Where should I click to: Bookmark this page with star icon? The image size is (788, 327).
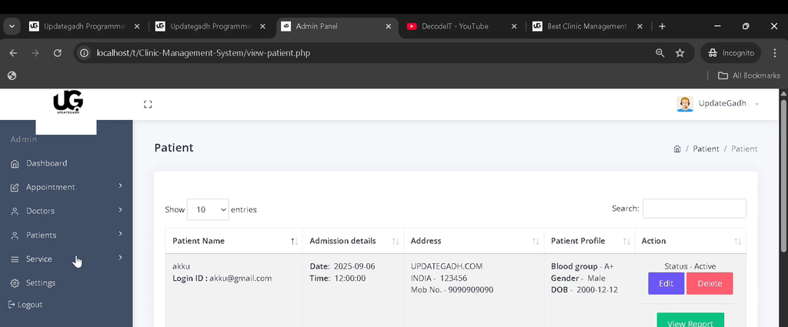click(680, 53)
